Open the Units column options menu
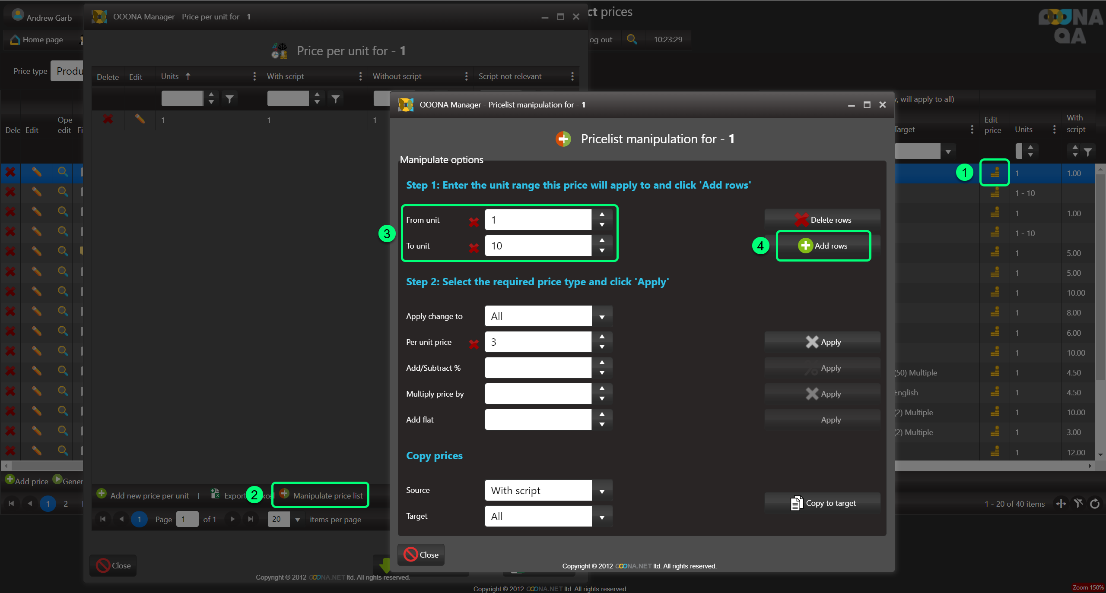Screen dimensions: 1106x593 click(254, 76)
